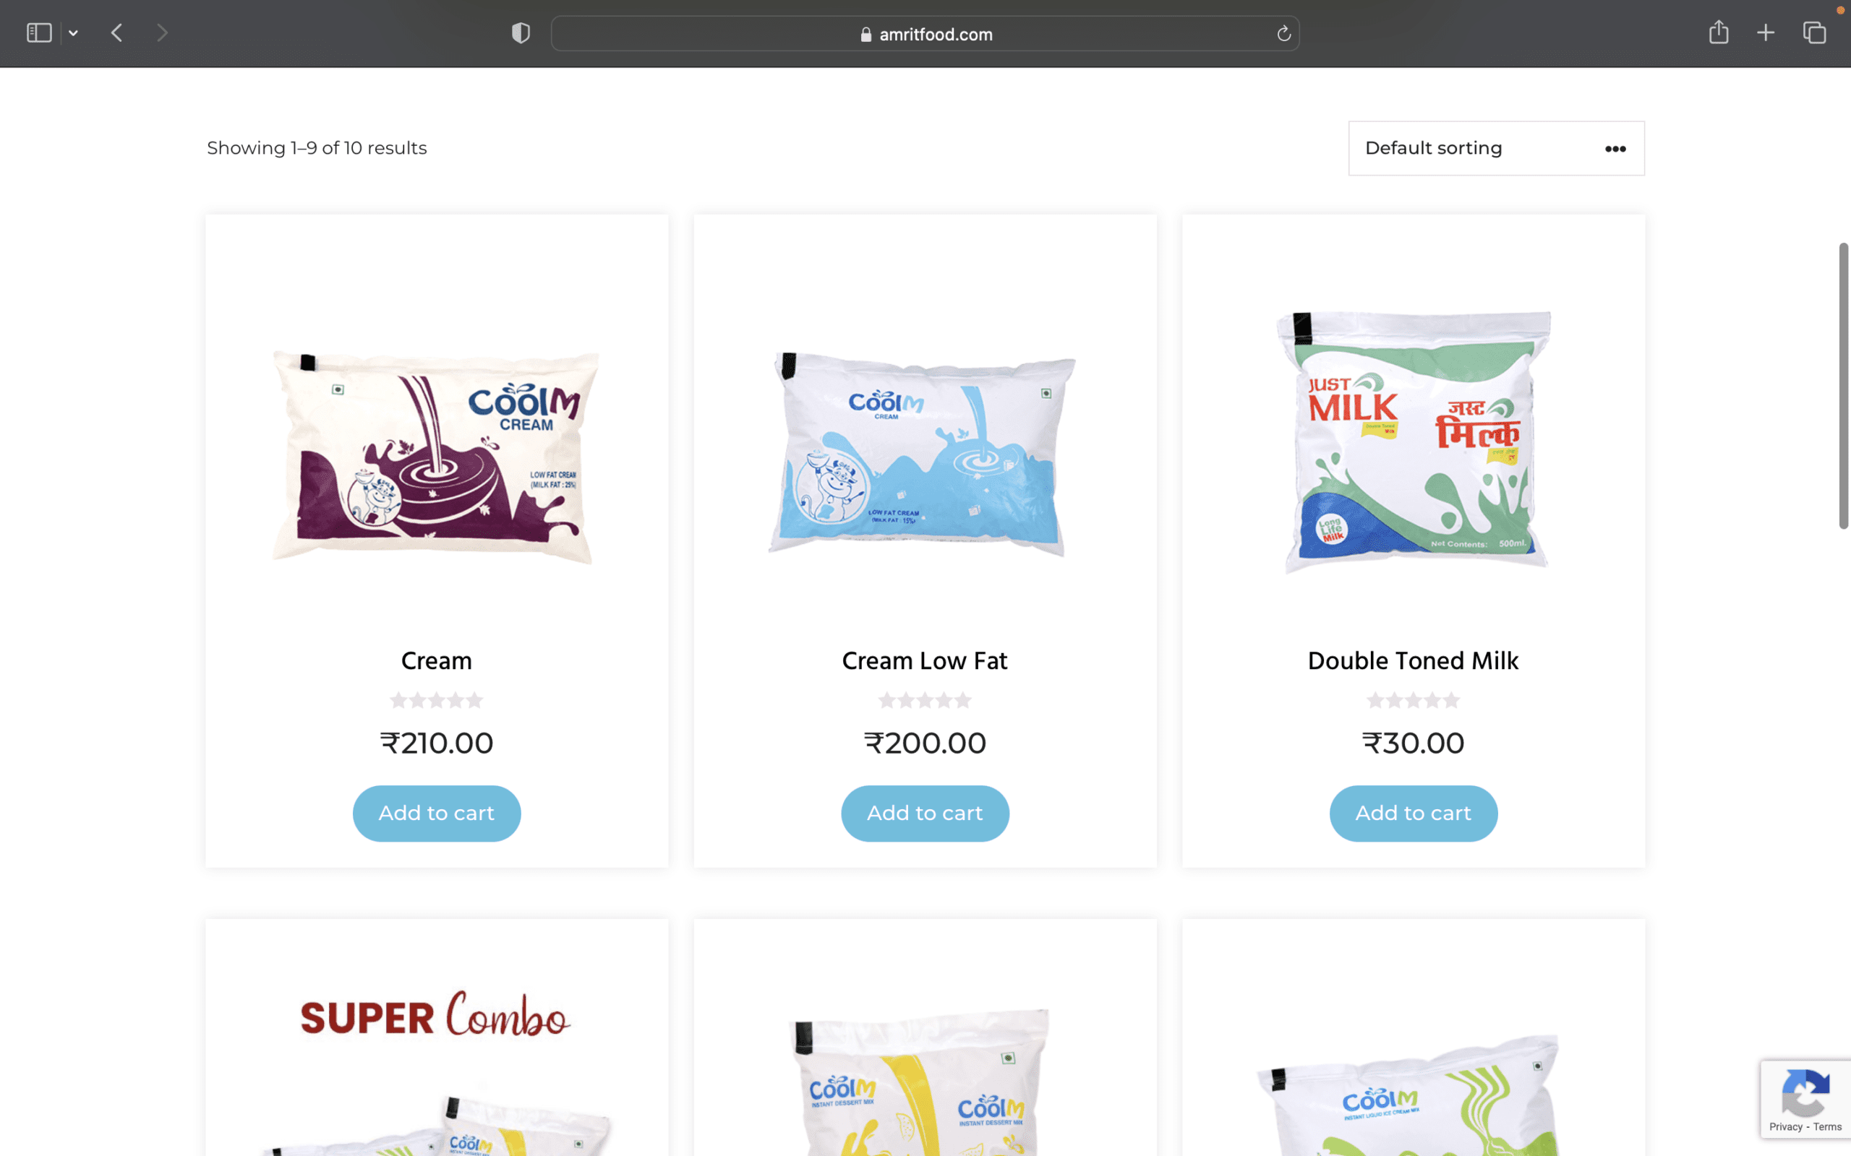Click the amritfood.com address bar
1851x1156 pixels.
[925, 34]
